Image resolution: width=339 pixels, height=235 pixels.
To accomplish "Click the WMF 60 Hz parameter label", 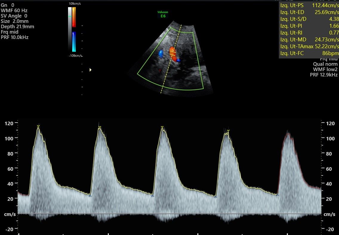I will pyautogui.click(x=14, y=10).
